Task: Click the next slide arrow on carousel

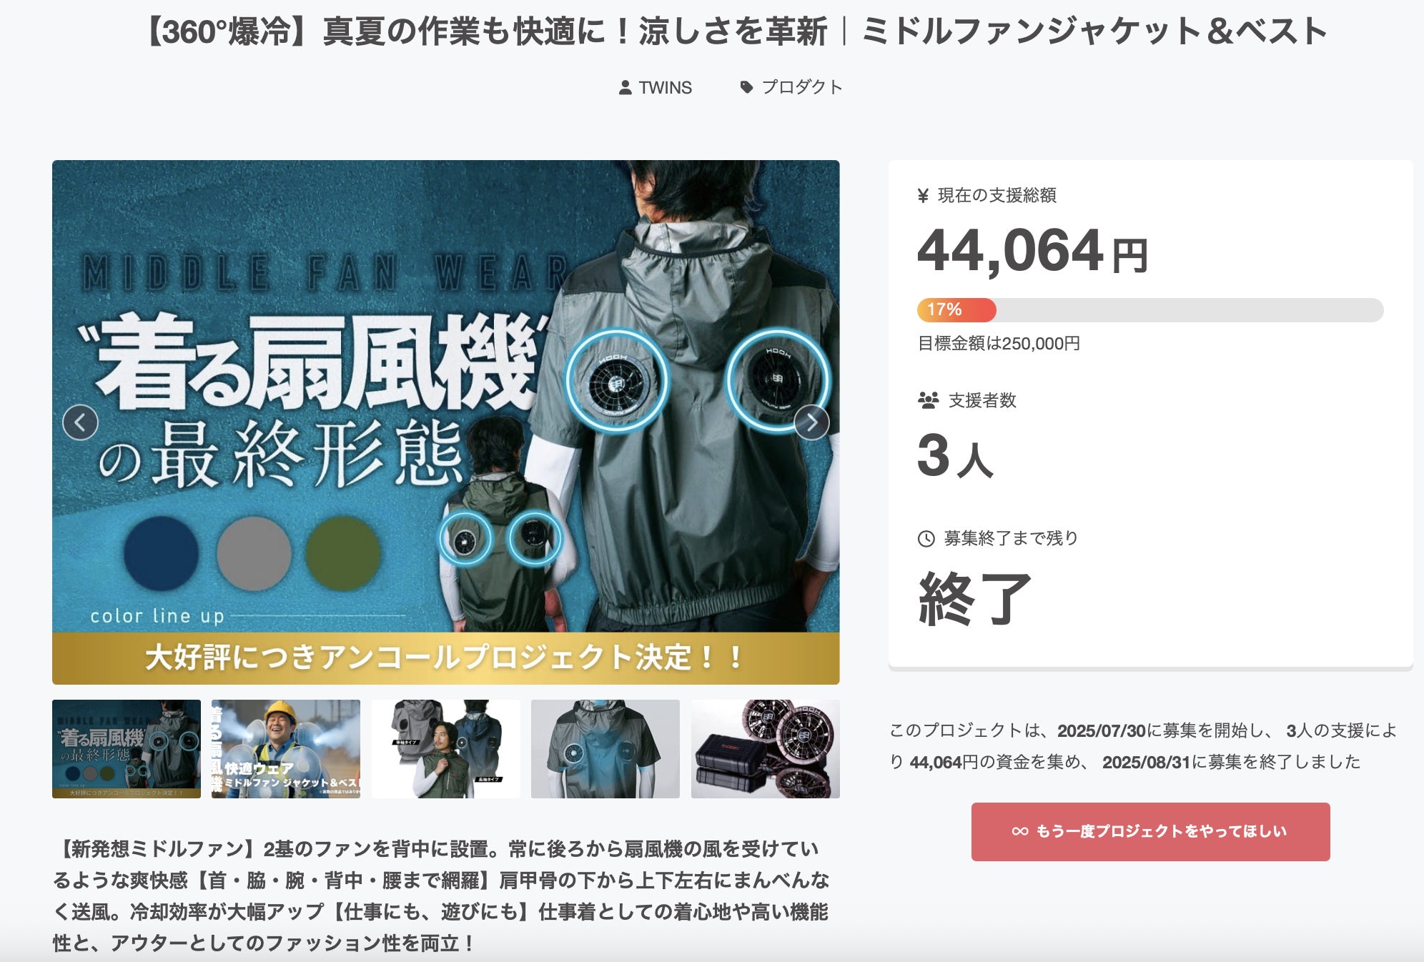Action: point(811,422)
